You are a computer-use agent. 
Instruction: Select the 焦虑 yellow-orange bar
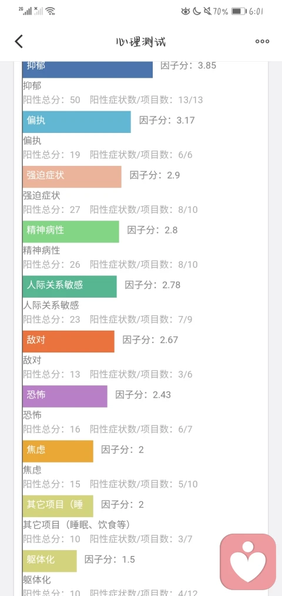click(x=58, y=451)
